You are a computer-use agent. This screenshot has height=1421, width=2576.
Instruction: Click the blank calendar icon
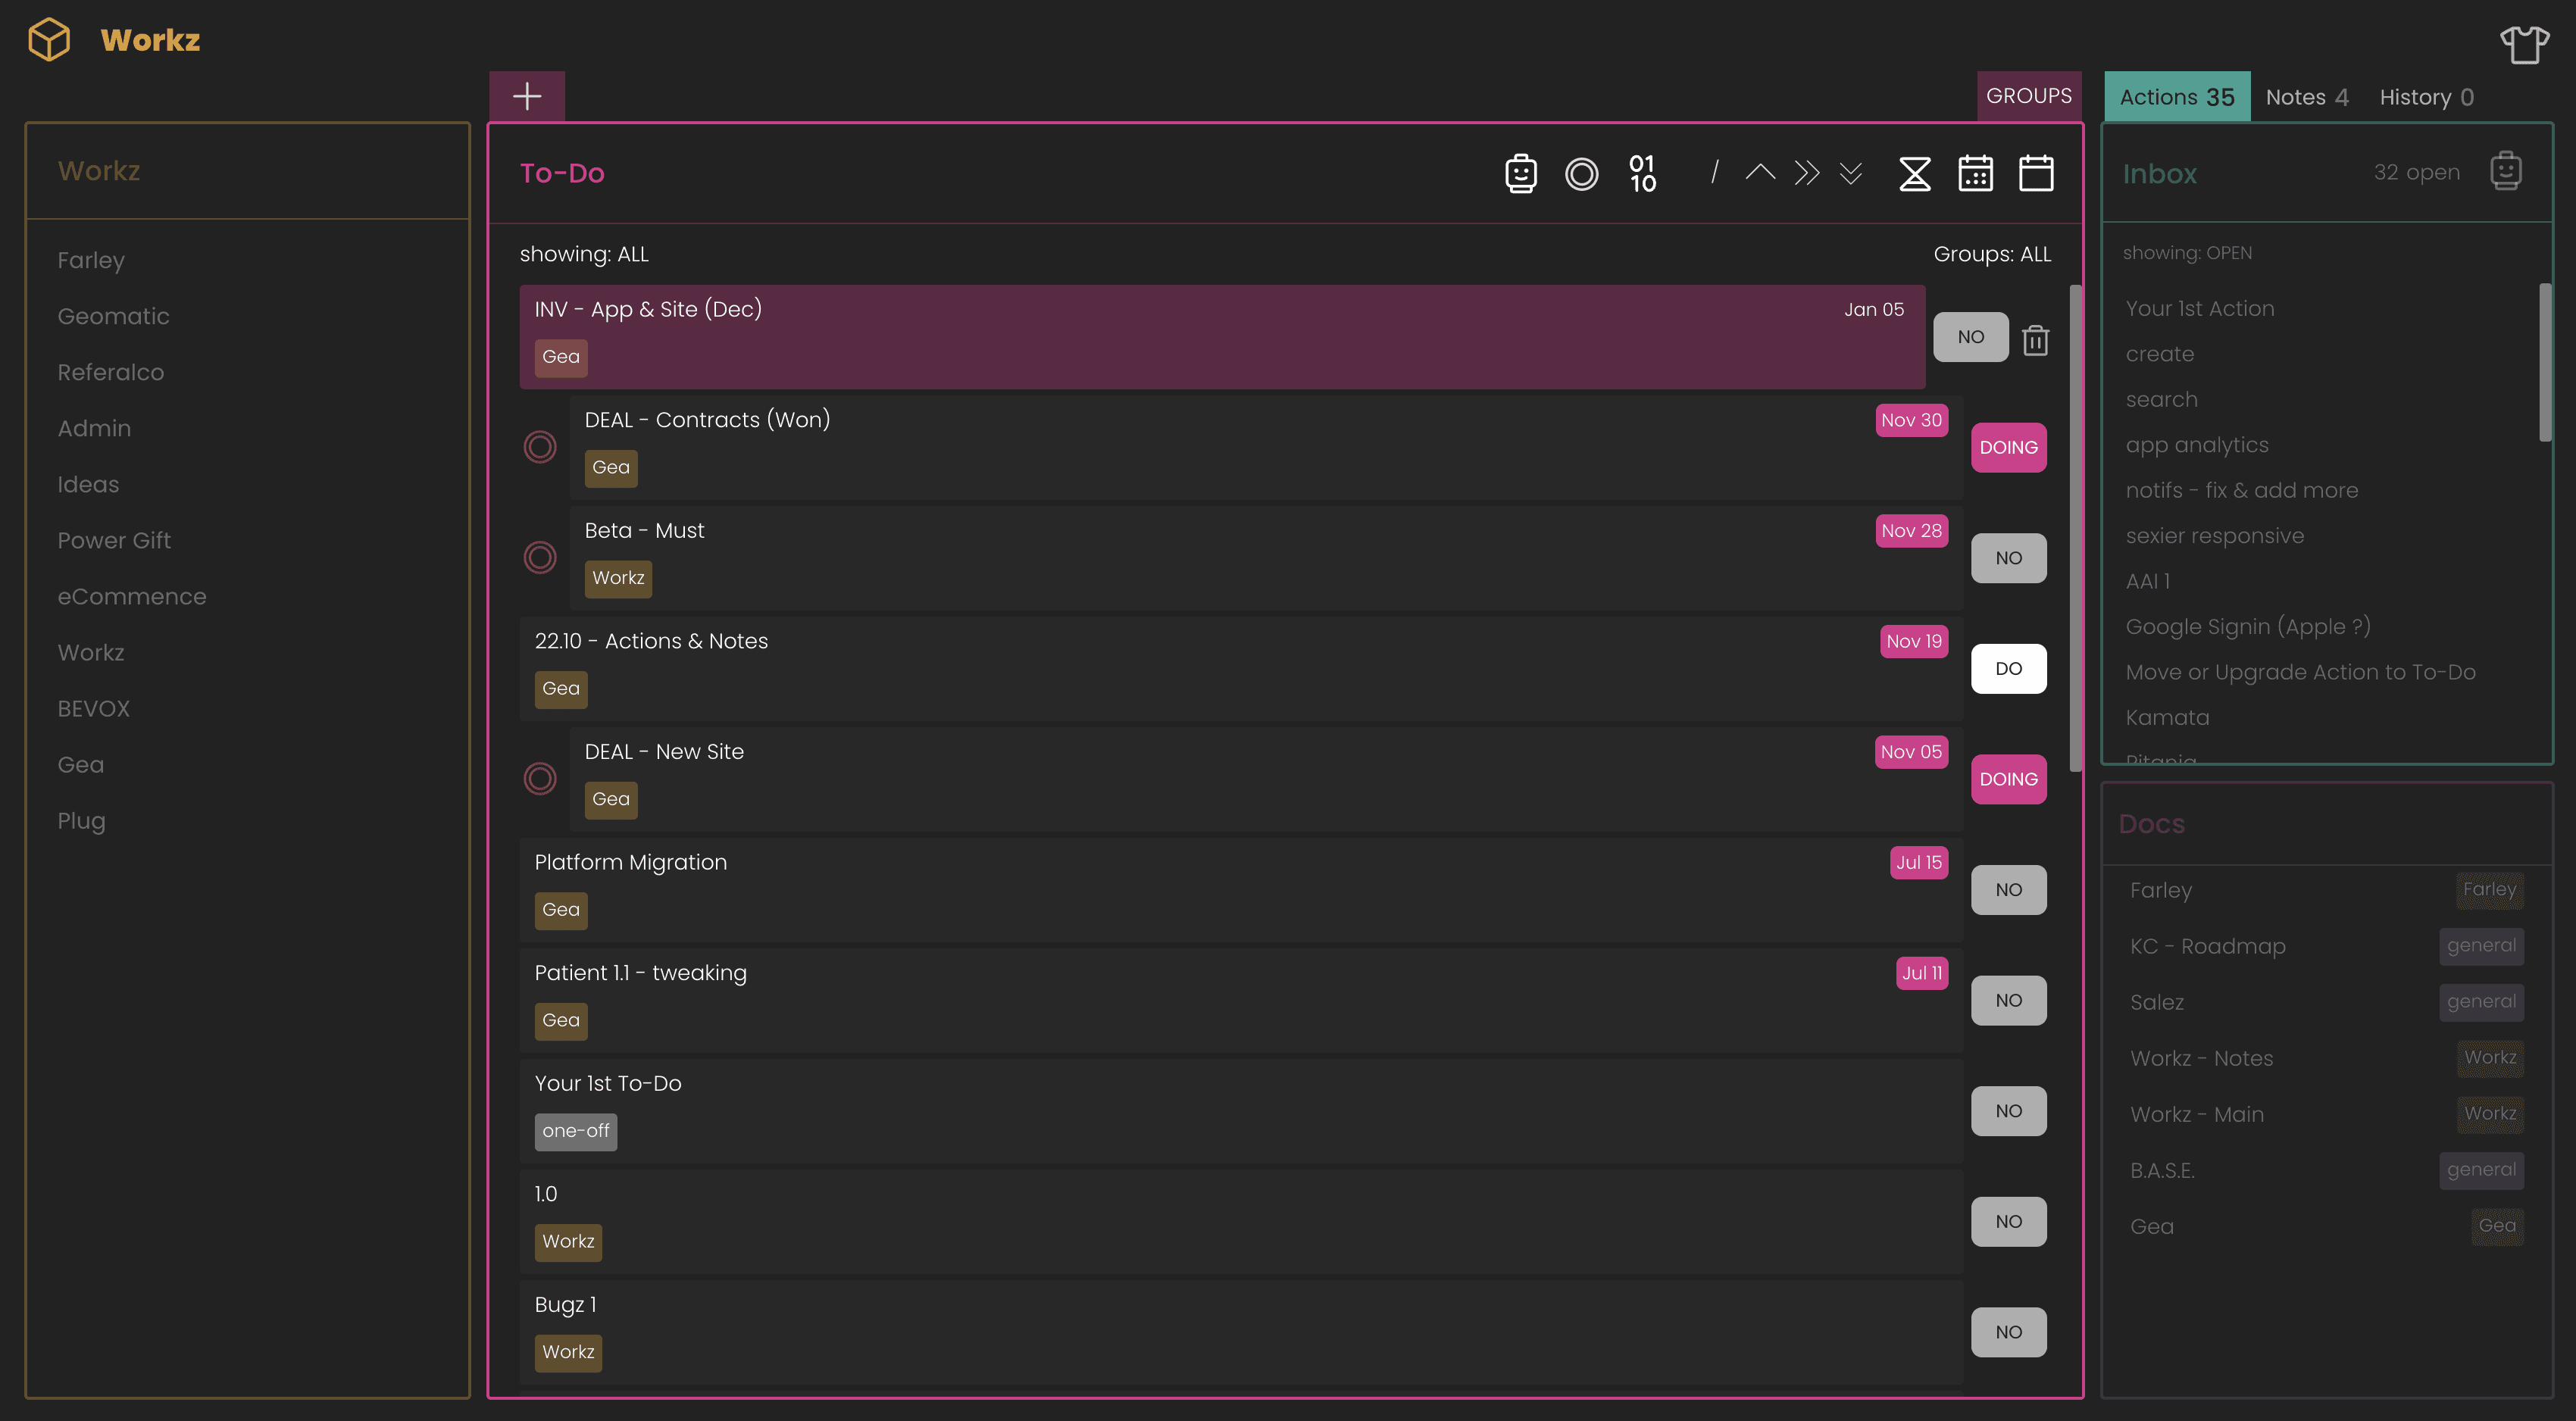[2036, 173]
